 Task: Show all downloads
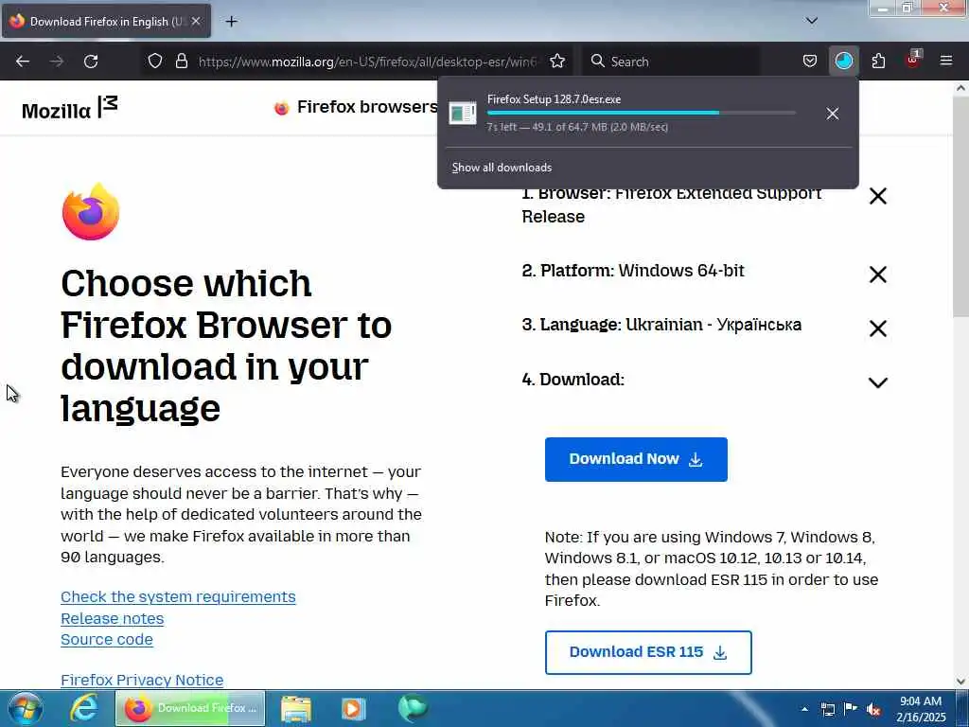pos(502,168)
